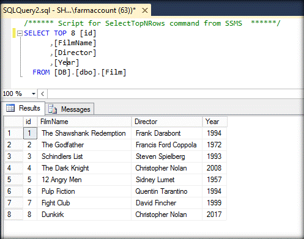Click the Year cell 1999
This screenshot has height=239, width=304.
click(215, 203)
